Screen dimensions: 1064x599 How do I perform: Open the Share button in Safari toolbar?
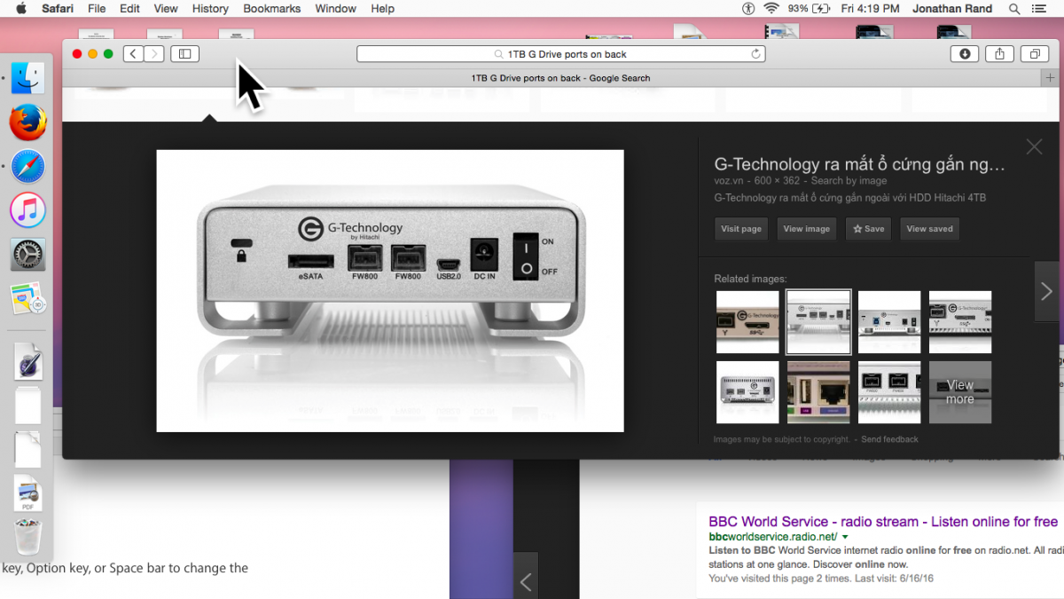click(x=999, y=54)
